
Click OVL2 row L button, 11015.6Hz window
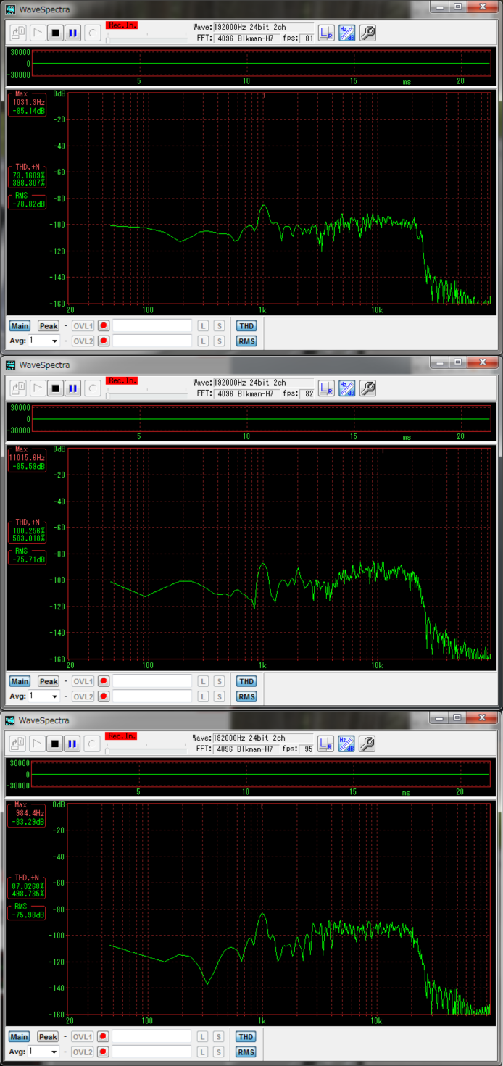pyautogui.click(x=203, y=696)
